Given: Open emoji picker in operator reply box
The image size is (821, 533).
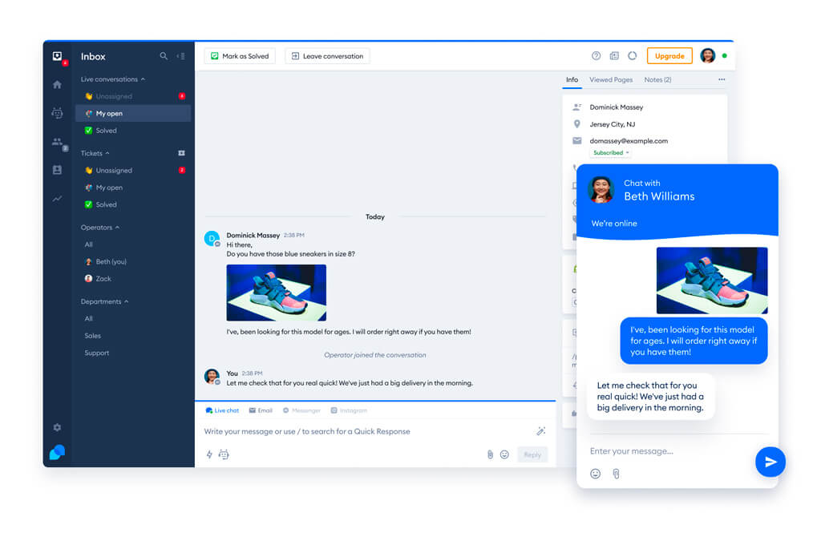Looking at the screenshot, I should (504, 454).
